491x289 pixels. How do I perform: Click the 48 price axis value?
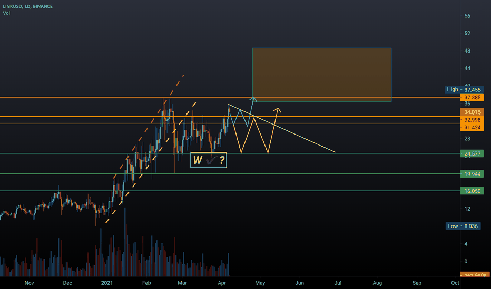[x=467, y=50]
